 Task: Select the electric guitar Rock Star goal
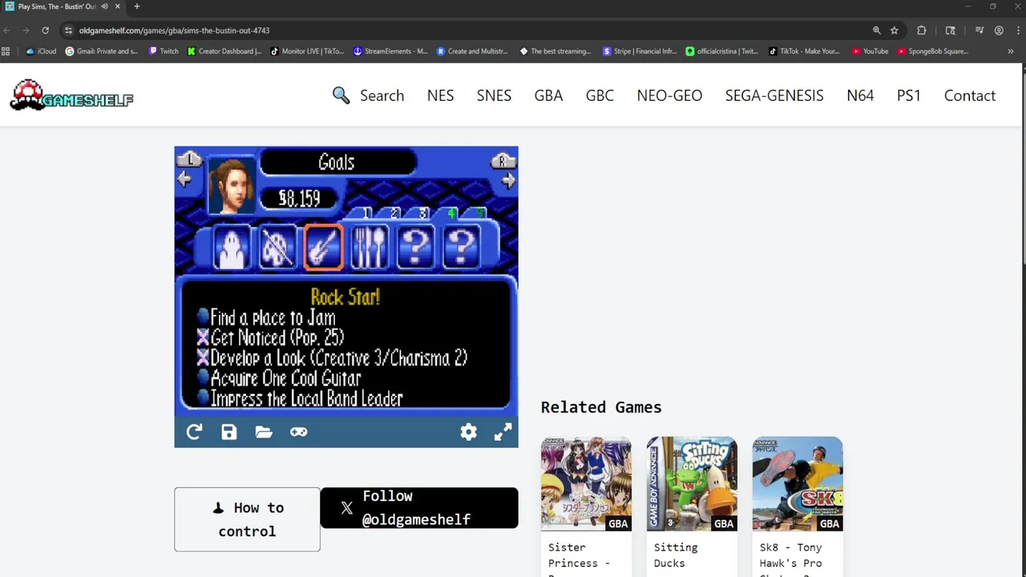point(323,247)
